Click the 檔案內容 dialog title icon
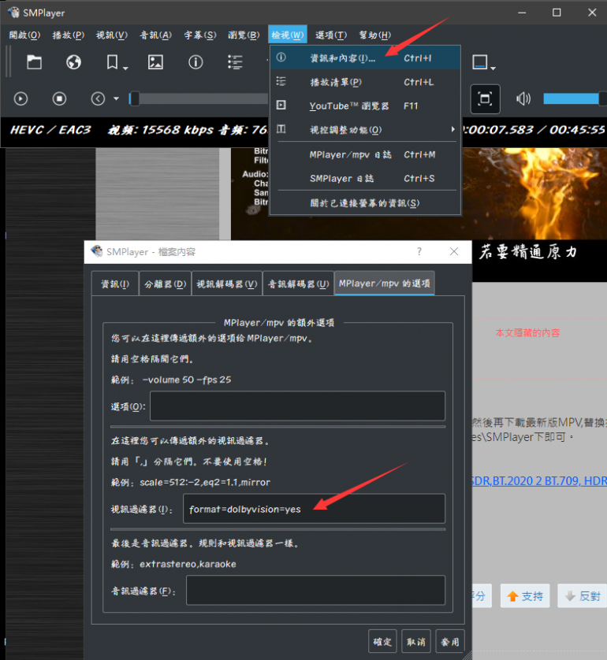The height and width of the screenshot is (660, 607). coord(97,252)
